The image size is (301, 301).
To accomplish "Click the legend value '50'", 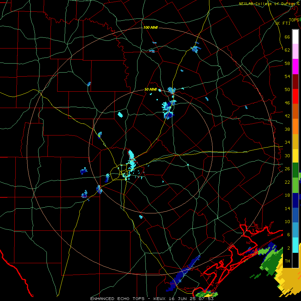I will (287, 90).
